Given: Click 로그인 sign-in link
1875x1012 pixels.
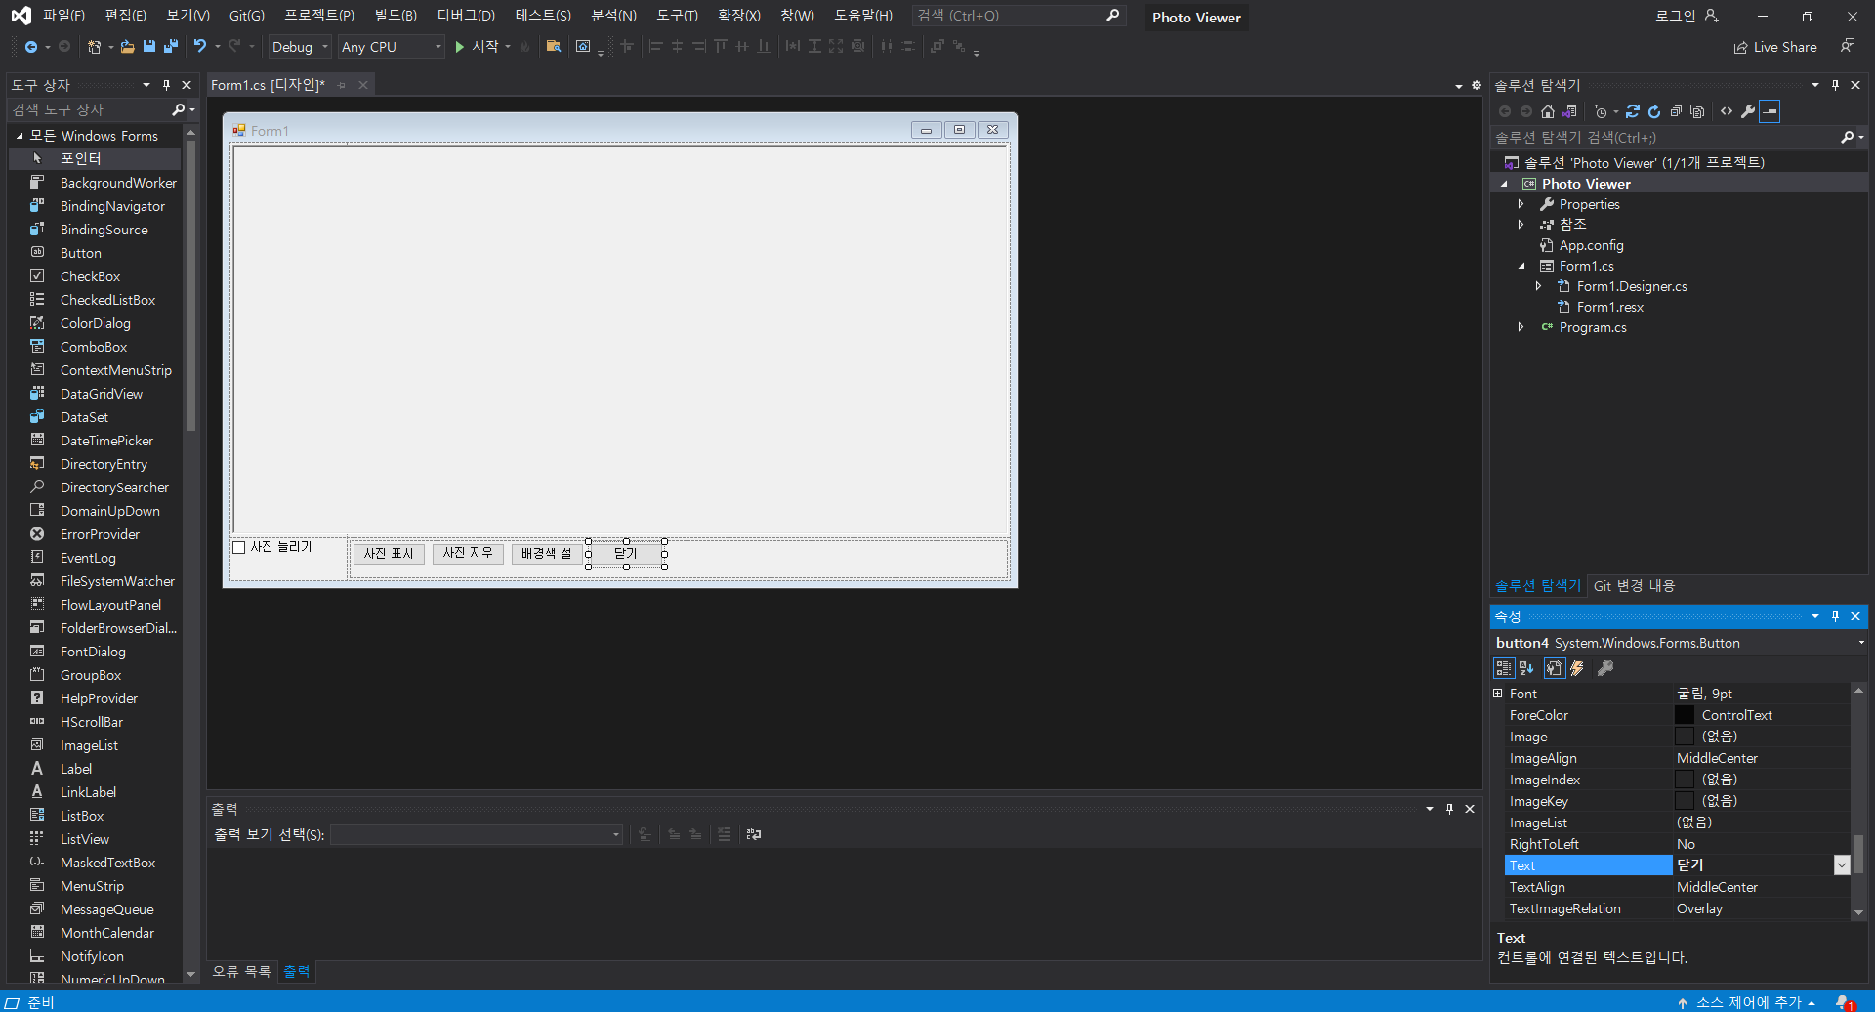Looking at the screenshot, I should click(x=1687, y=16).
